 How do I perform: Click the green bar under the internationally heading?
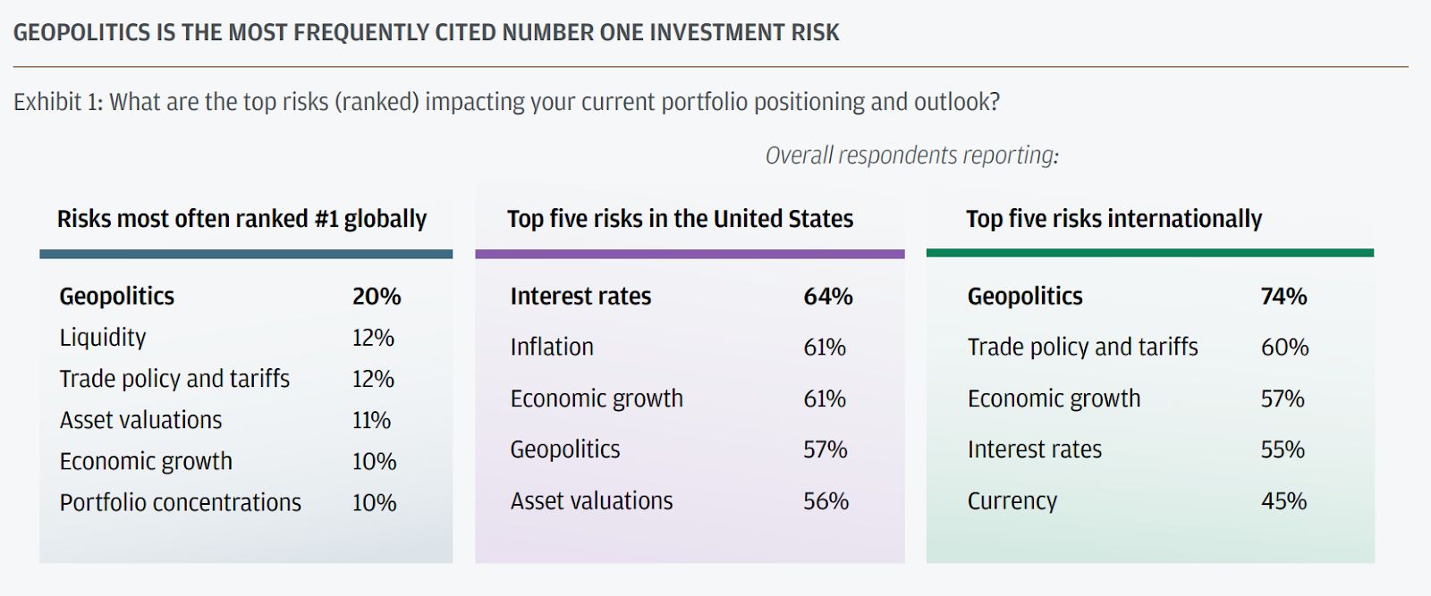[x=1149, y=253]
